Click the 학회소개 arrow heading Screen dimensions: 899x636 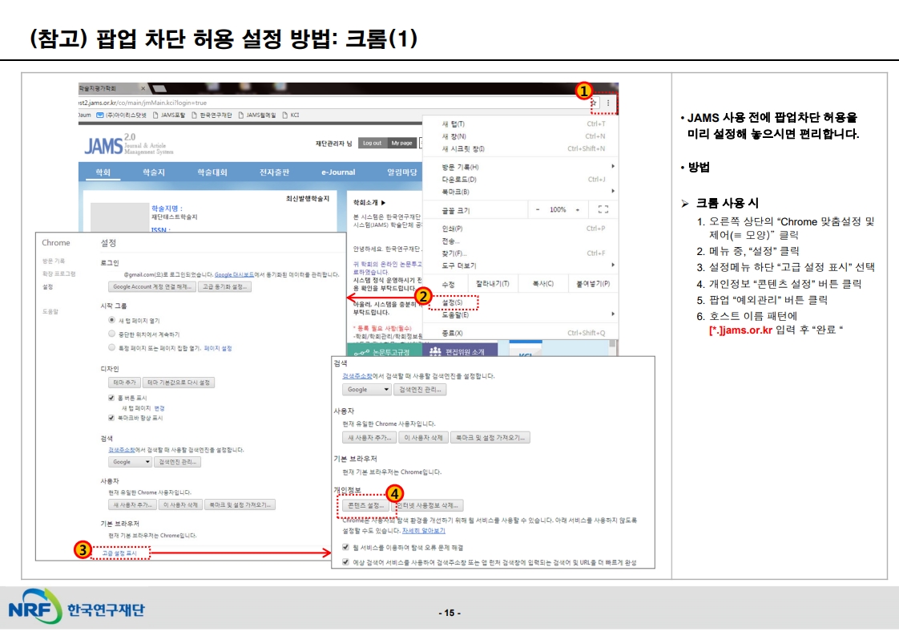click(369, 203)
